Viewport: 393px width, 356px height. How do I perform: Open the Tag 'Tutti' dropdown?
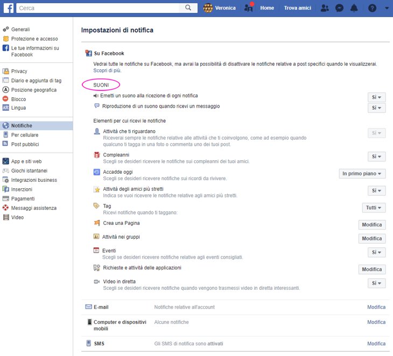(x=374, y=208)
